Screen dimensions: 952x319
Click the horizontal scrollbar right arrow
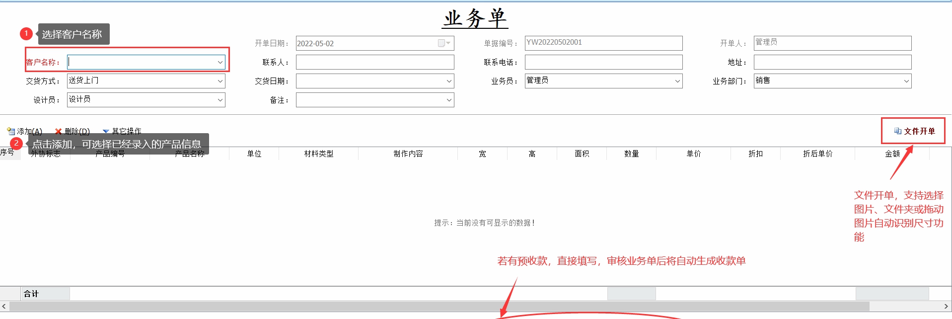point(946,306)
